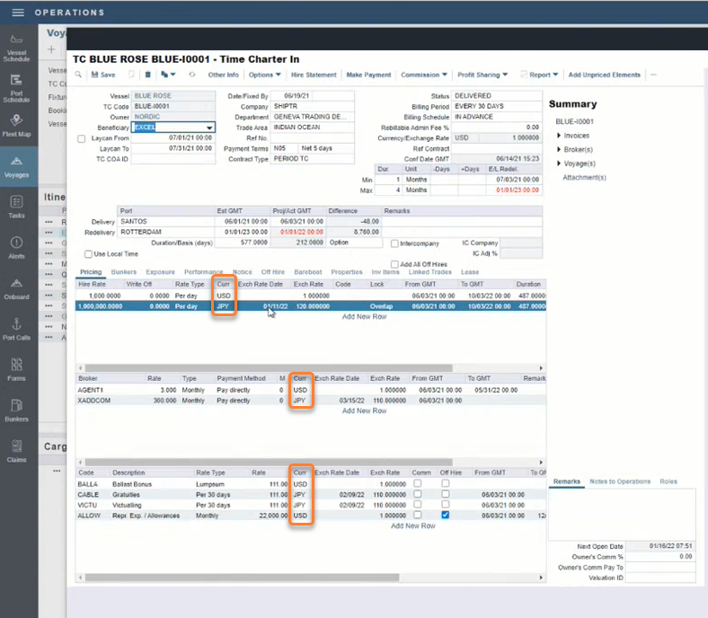This screenshot has height=618, width=708.
Task: Open the hamburger menu next to Operations
Action: 17,13
